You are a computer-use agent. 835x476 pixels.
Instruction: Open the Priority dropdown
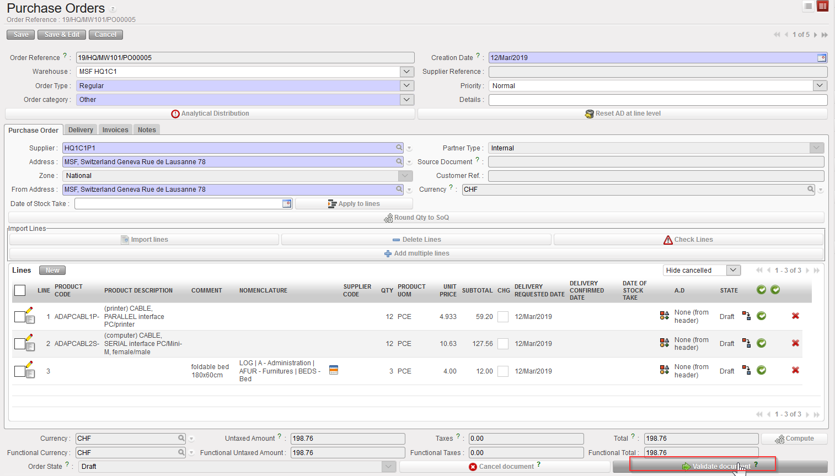820,85
